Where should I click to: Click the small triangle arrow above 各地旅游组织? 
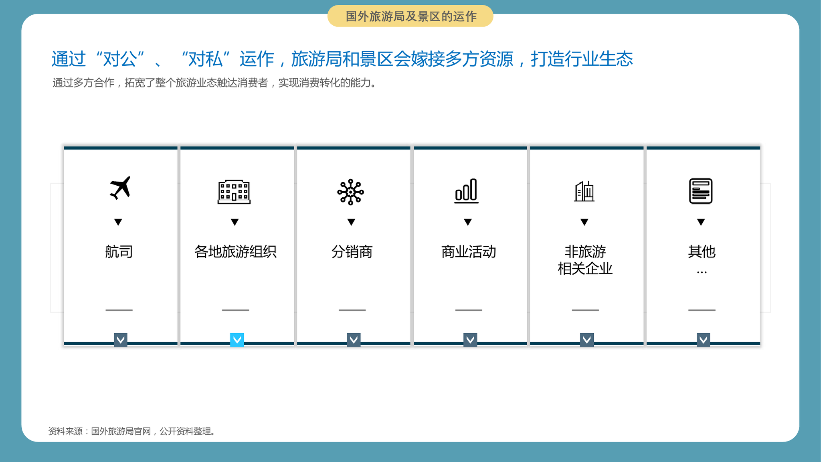(235, 222)
